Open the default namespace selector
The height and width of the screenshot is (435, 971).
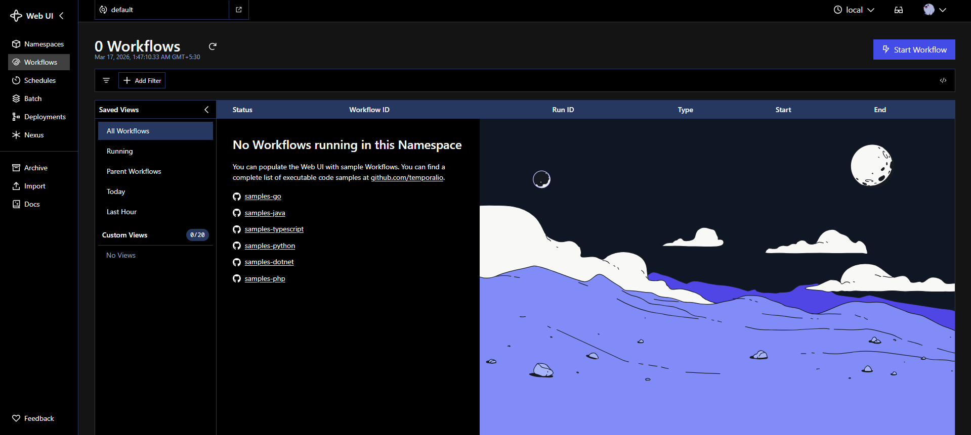(x=162, y=10)
